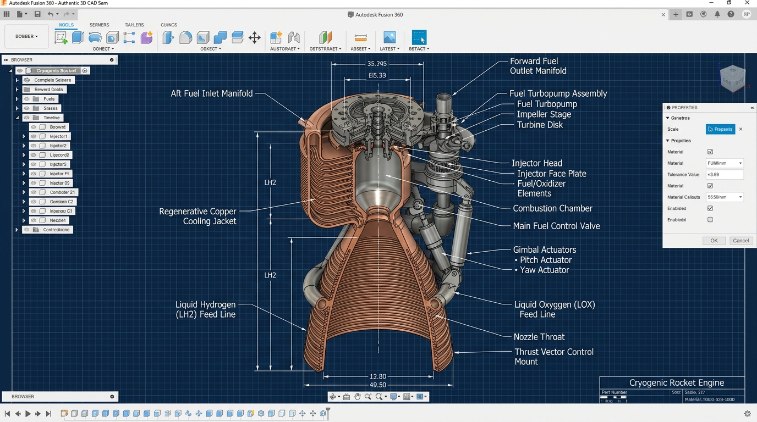Collapse the Gsnetros section
Image resolution: width=757 pixels, height=422 pixels.
click(x=668, y=118)
